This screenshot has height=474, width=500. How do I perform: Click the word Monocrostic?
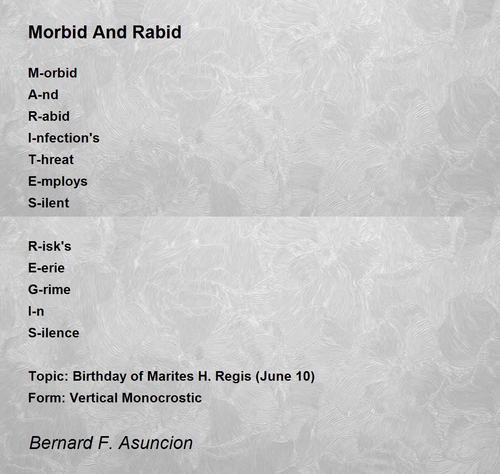coord(162,398)
